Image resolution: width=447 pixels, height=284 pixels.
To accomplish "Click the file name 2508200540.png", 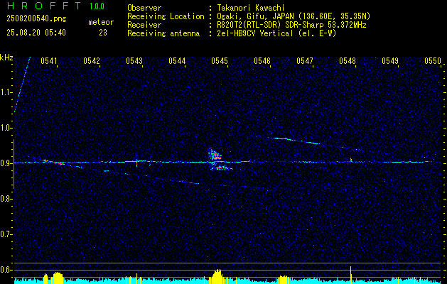I will pyautogui.click(x=36, y=19).
